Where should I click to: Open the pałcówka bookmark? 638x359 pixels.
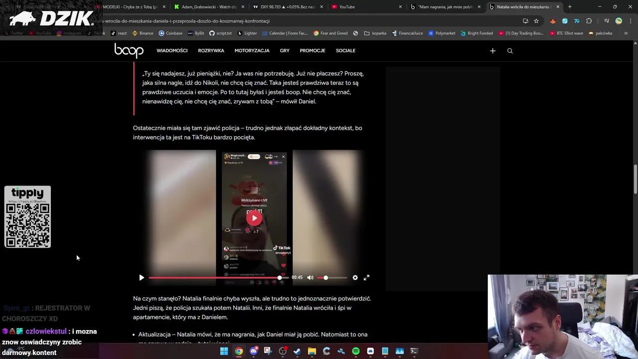click(x=600, y=33)
